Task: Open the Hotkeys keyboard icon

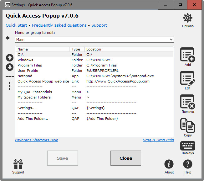Action: click(x=188, y=146)
